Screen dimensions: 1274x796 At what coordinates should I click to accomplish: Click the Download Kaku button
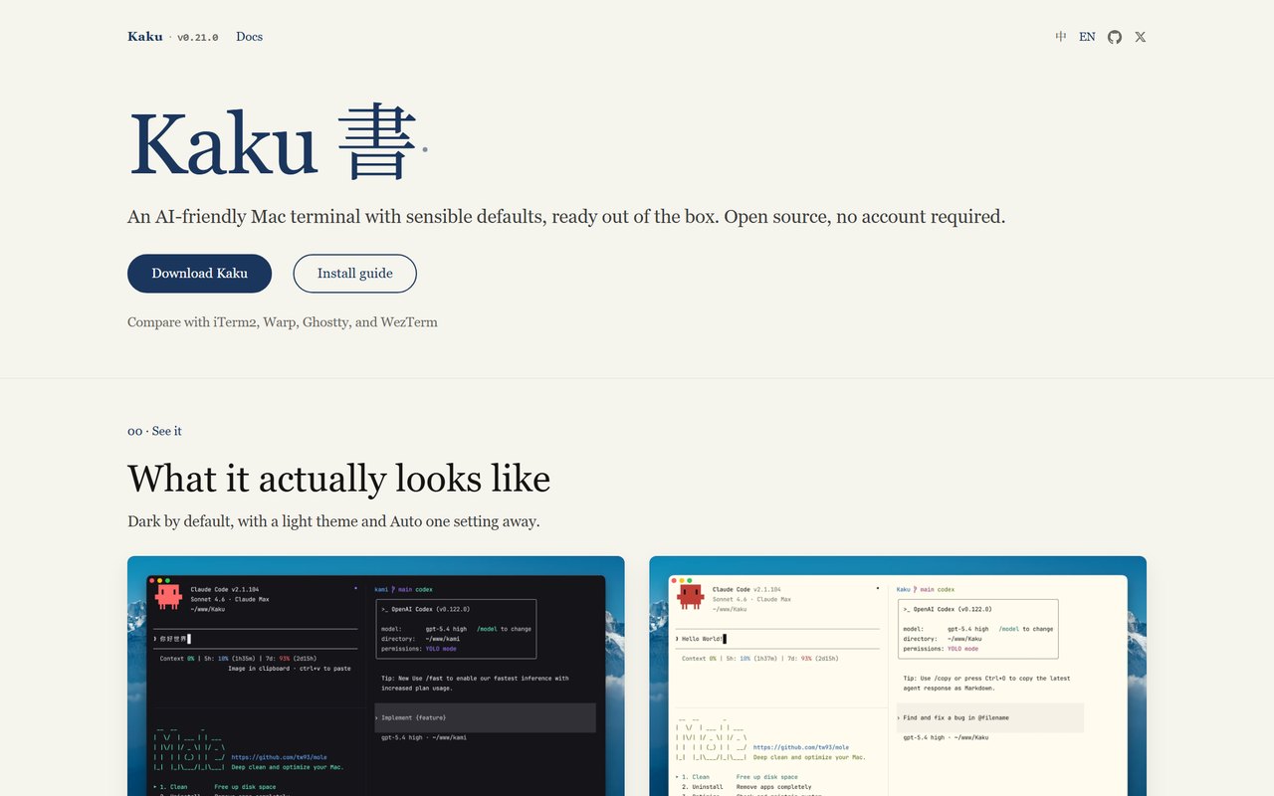pyautogui.click(x=199, y=274)
